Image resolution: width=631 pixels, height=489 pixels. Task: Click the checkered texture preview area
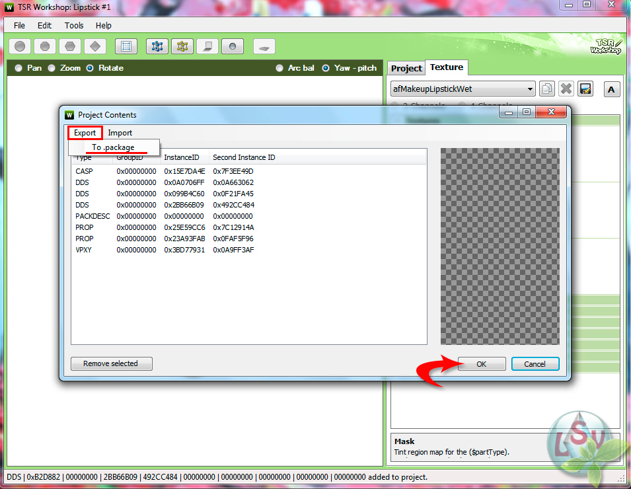click(500, 246)
